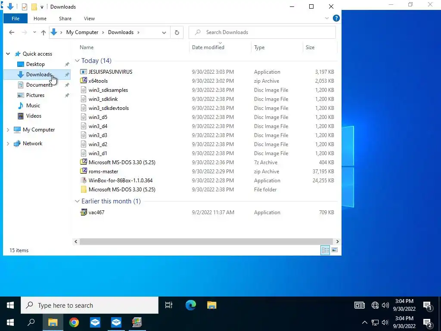Sort by the Size column header
441x331 pixels.
pos(310,47)
